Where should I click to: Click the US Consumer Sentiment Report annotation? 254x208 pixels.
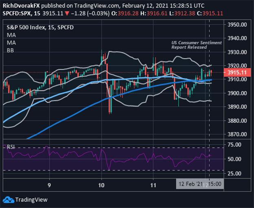[x=197, y=45]
